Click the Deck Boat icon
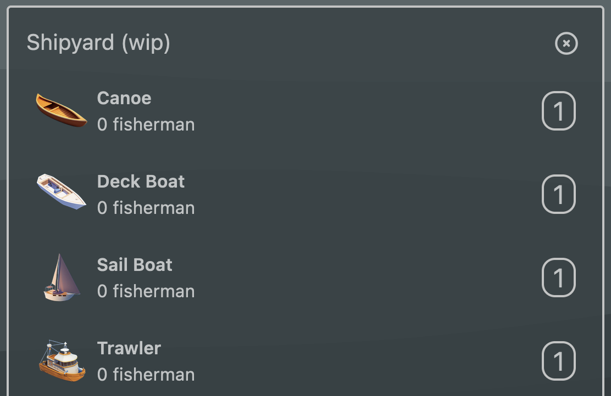This screenshot has height=396, width=611. click(x=61, y=191)
